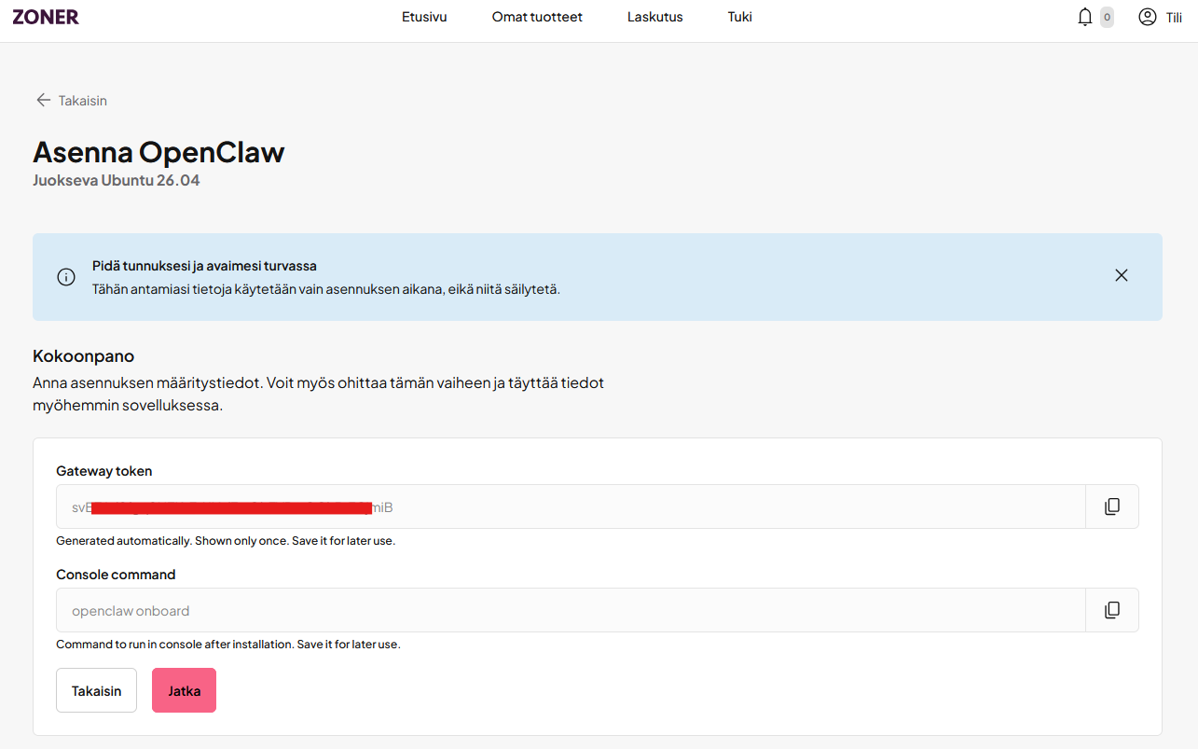Image resolution: width=1198 pixels, height=749 pixels.
Task: Click the 'Generated automatically' helper text
Action: (226, 541)
